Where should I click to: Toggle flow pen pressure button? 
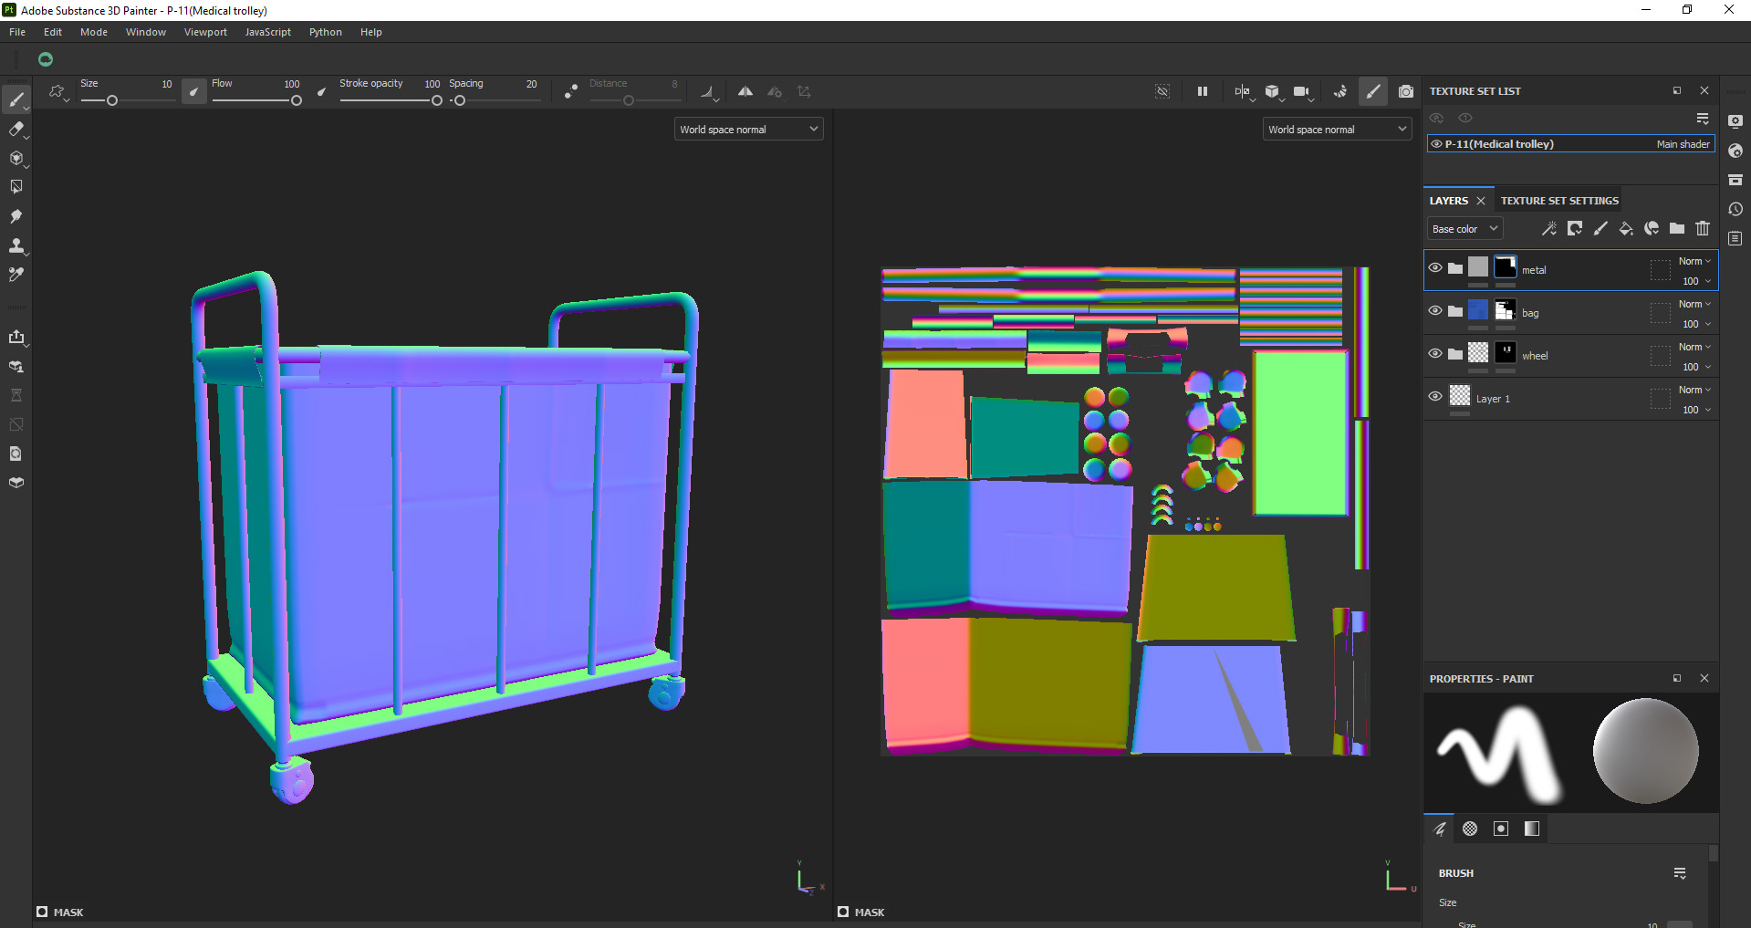[x=321, y=91]
